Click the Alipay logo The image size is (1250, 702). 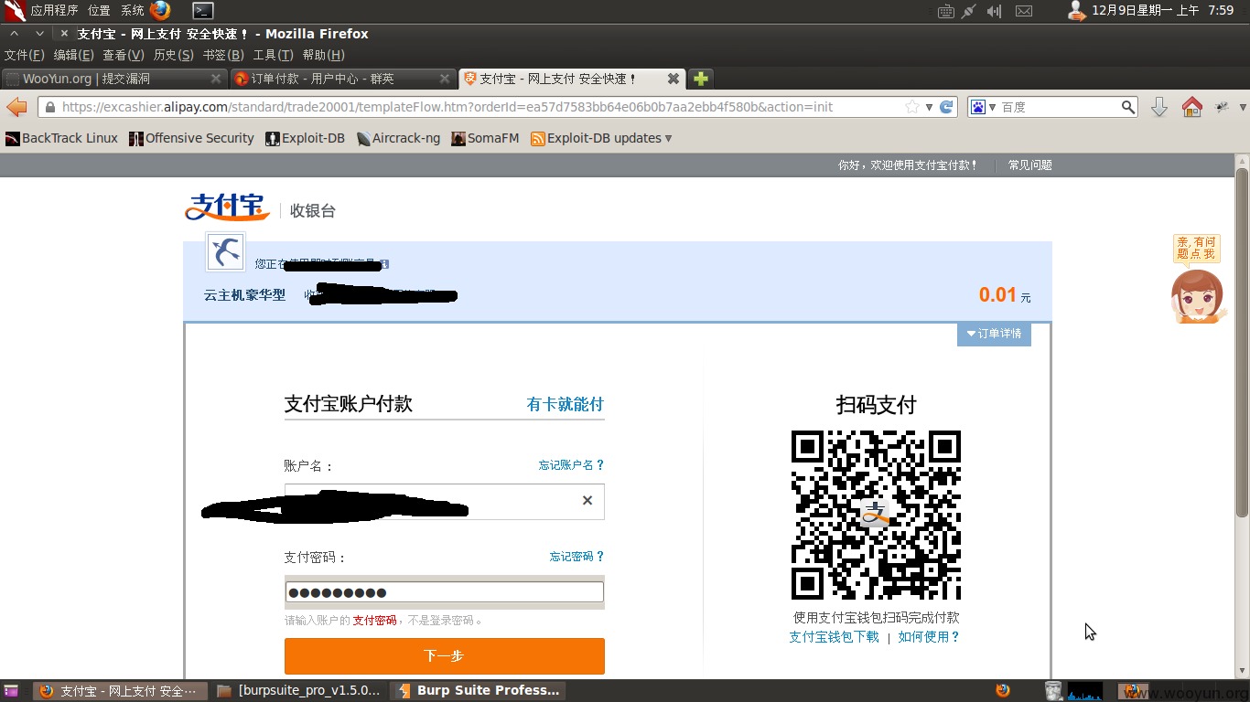227,207
